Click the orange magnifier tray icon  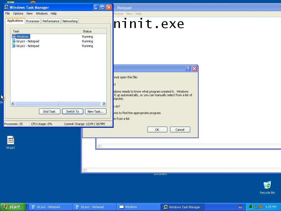coord(261,207)
